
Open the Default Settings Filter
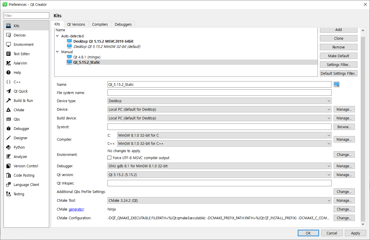339,73
